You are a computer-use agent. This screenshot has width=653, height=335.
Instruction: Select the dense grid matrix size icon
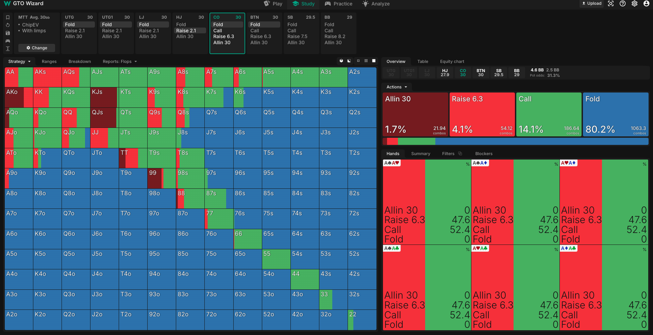pyautogui.click(x=366, y=61)
